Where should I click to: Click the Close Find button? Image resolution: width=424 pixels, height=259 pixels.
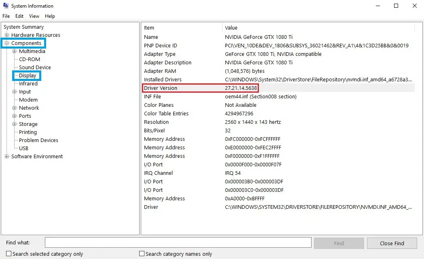(391, 243)
